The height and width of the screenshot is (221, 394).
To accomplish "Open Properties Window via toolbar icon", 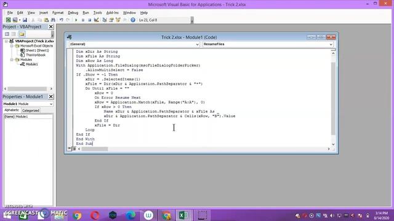I will 111,20.
